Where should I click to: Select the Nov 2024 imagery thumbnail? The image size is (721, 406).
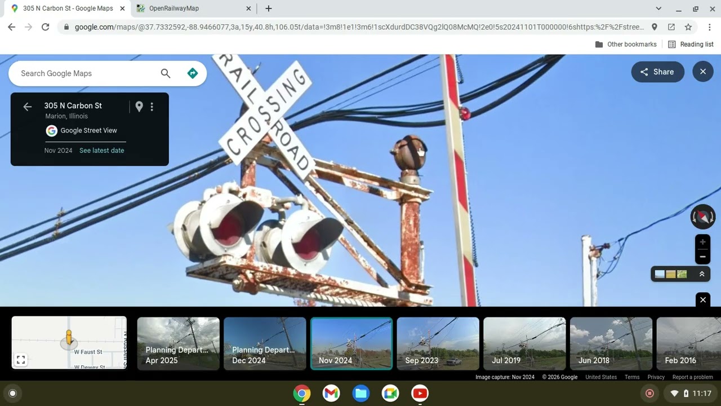pos(351,343)
